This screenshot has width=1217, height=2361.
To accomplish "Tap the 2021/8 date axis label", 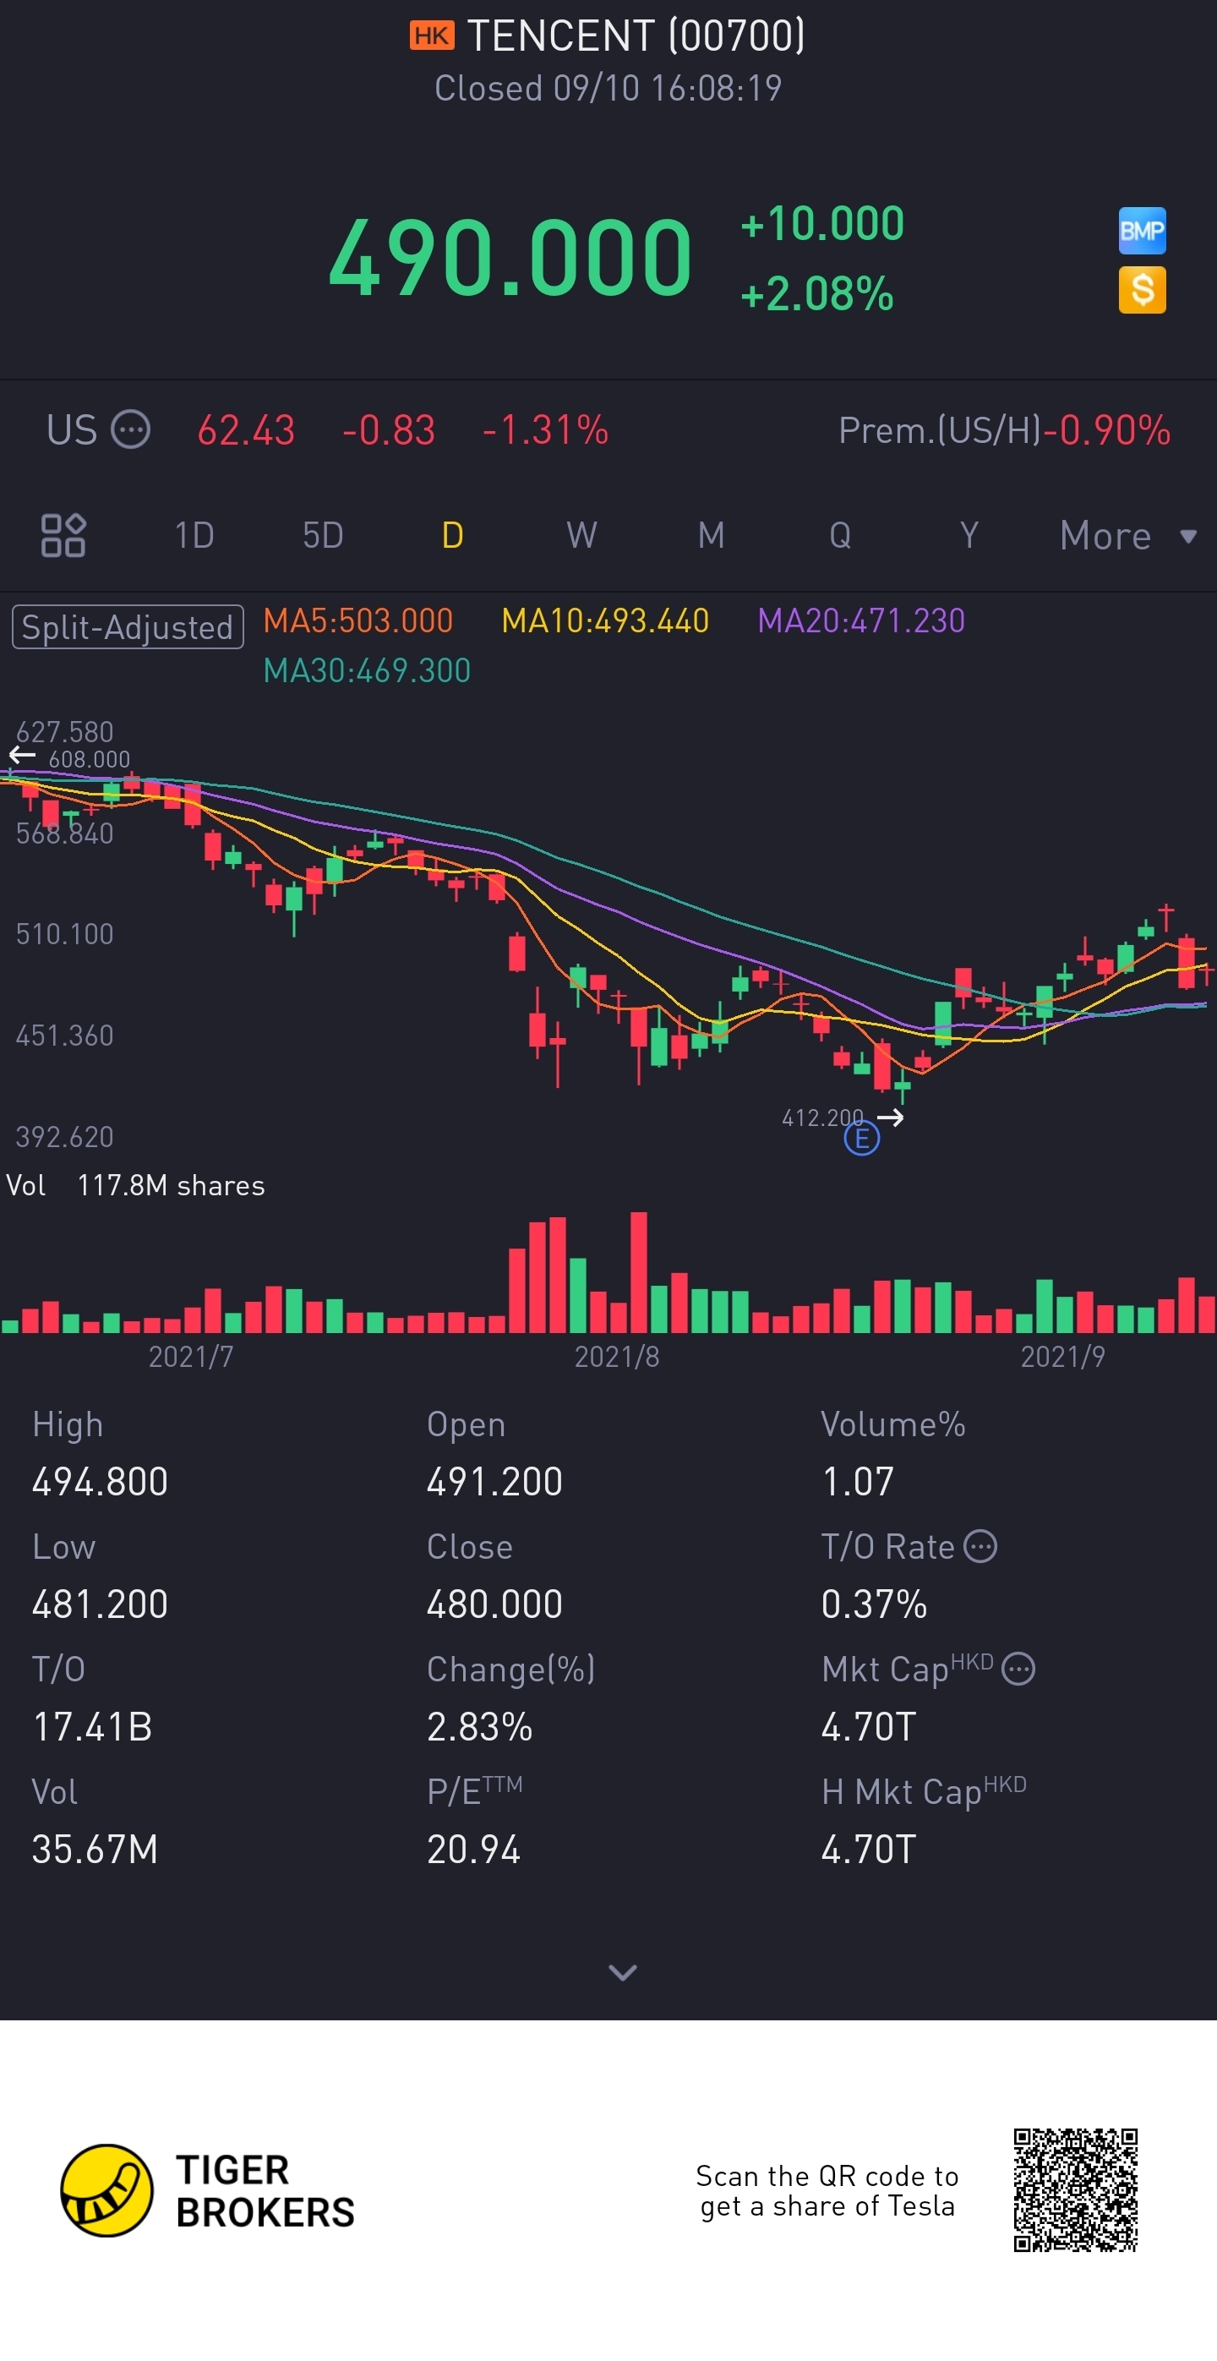I will (x=617, y=1357).
